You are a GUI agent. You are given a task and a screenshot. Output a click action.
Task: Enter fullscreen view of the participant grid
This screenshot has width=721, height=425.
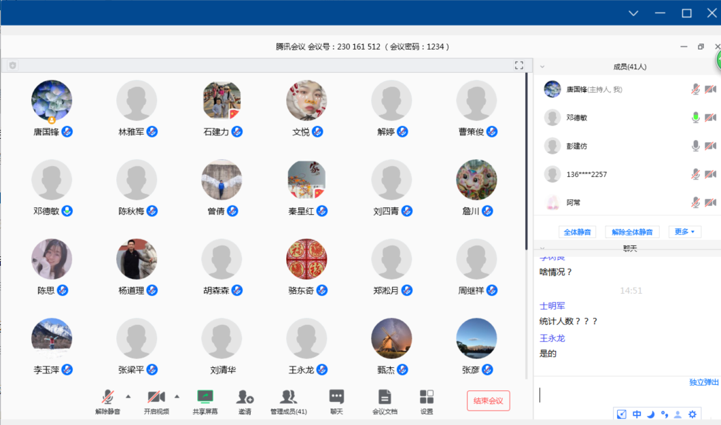[519, 65]
